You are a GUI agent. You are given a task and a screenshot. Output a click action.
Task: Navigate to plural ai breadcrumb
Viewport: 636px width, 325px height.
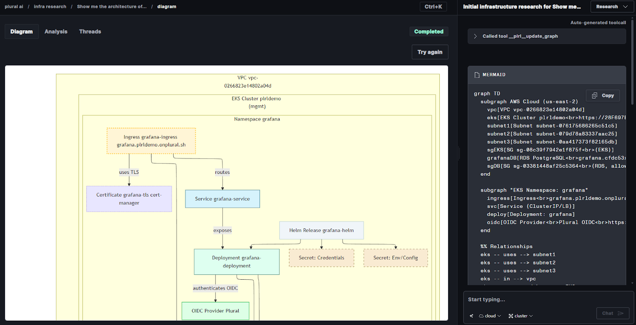[x=14, y=7]
